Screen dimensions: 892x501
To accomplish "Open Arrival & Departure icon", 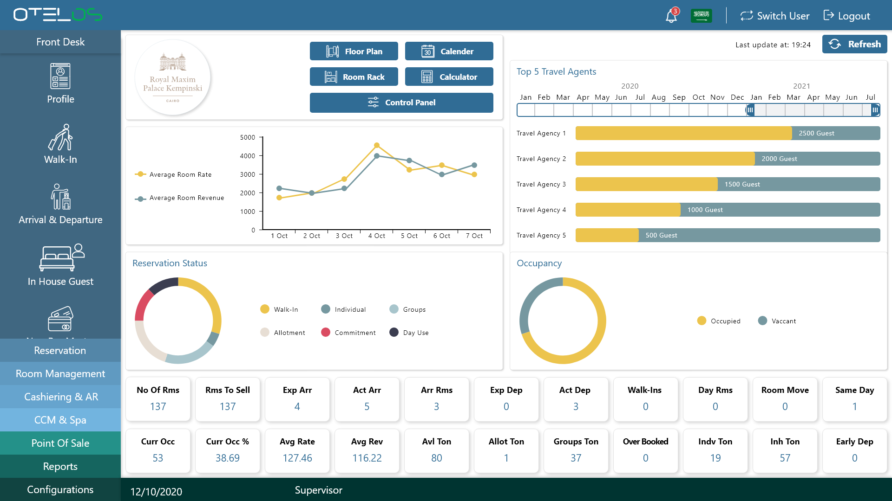I will tap(60, 197).
